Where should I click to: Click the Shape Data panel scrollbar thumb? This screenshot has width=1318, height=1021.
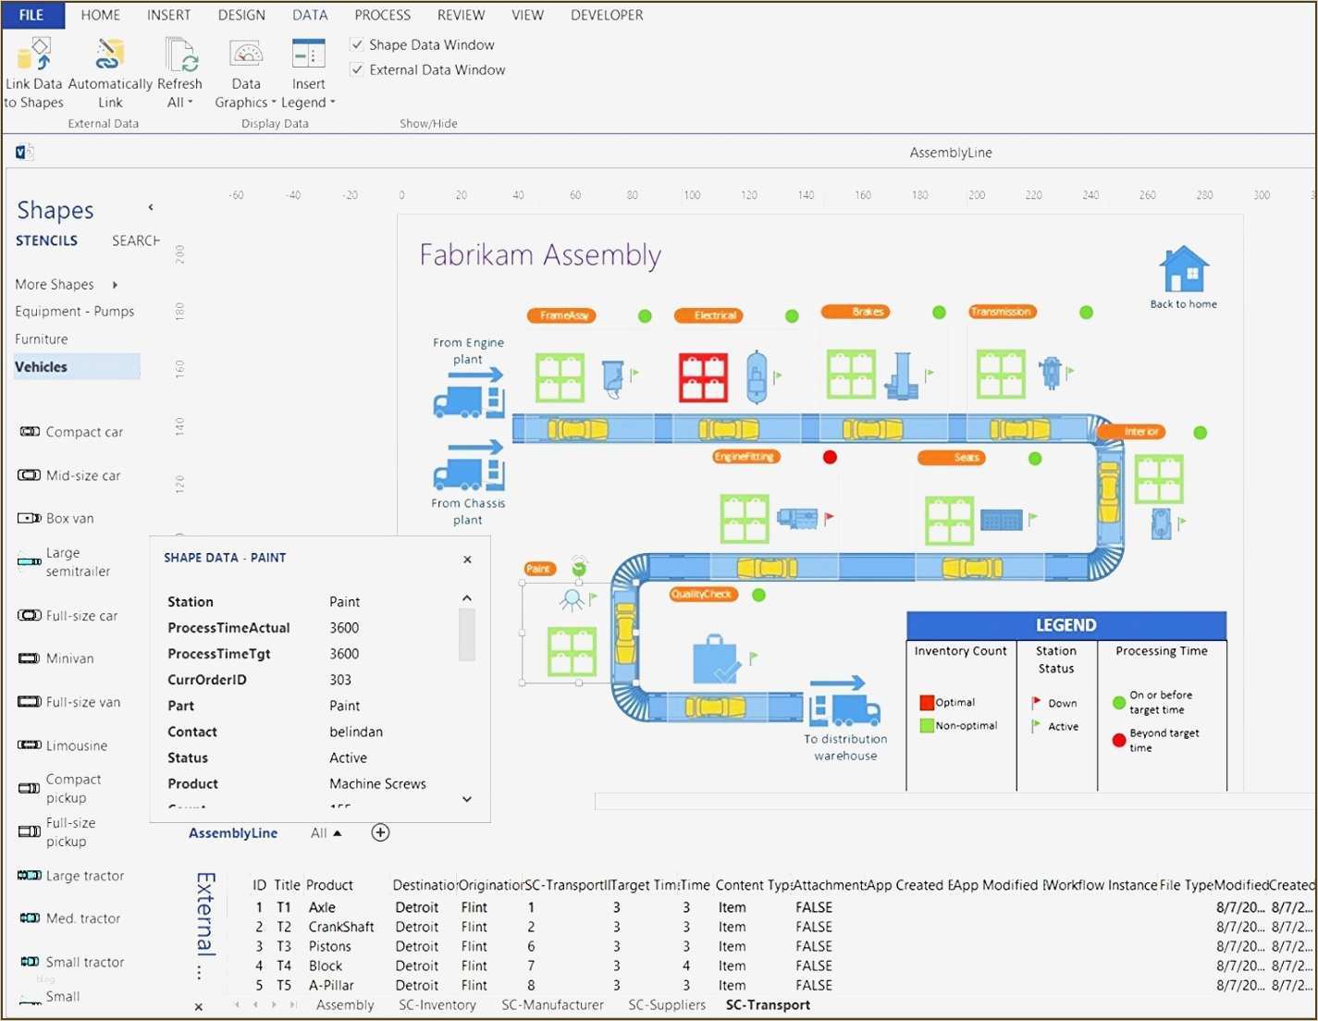467,634
